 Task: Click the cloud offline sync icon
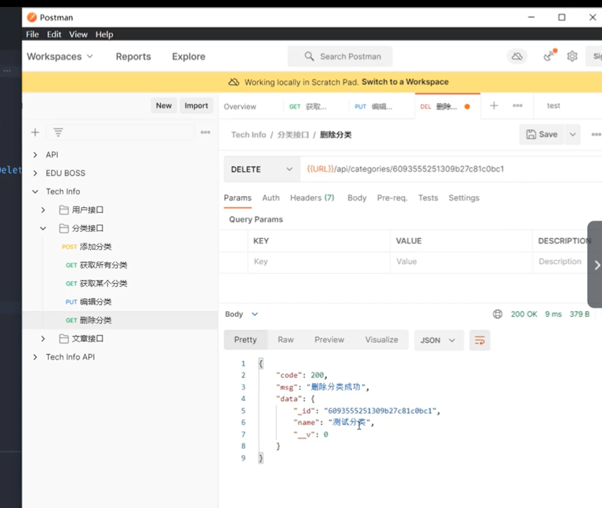(517, 57)
